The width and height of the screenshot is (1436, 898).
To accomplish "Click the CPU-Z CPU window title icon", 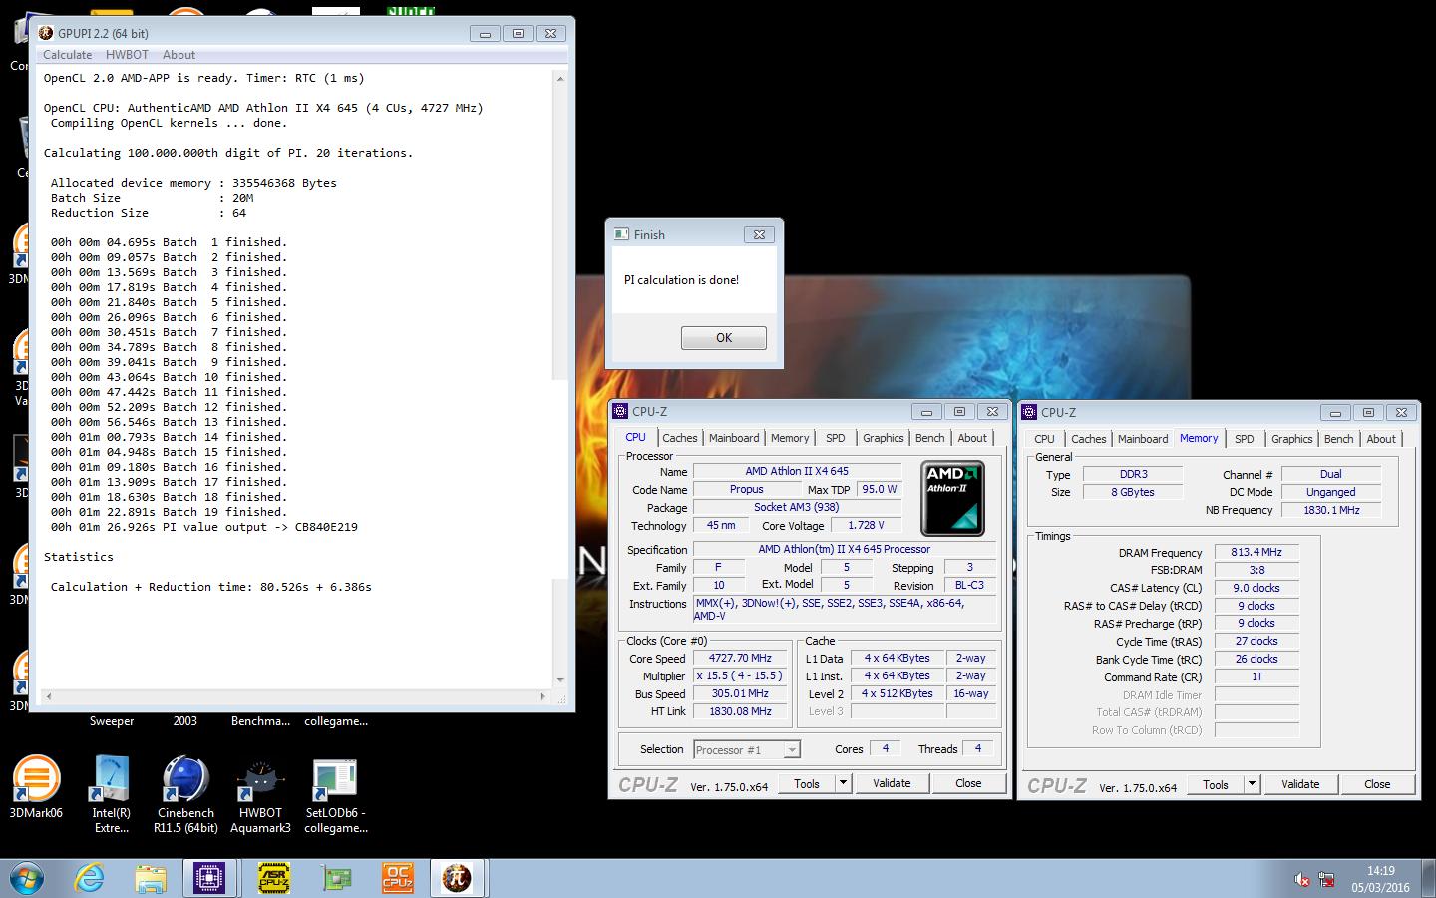I will (x=621, y=411).
